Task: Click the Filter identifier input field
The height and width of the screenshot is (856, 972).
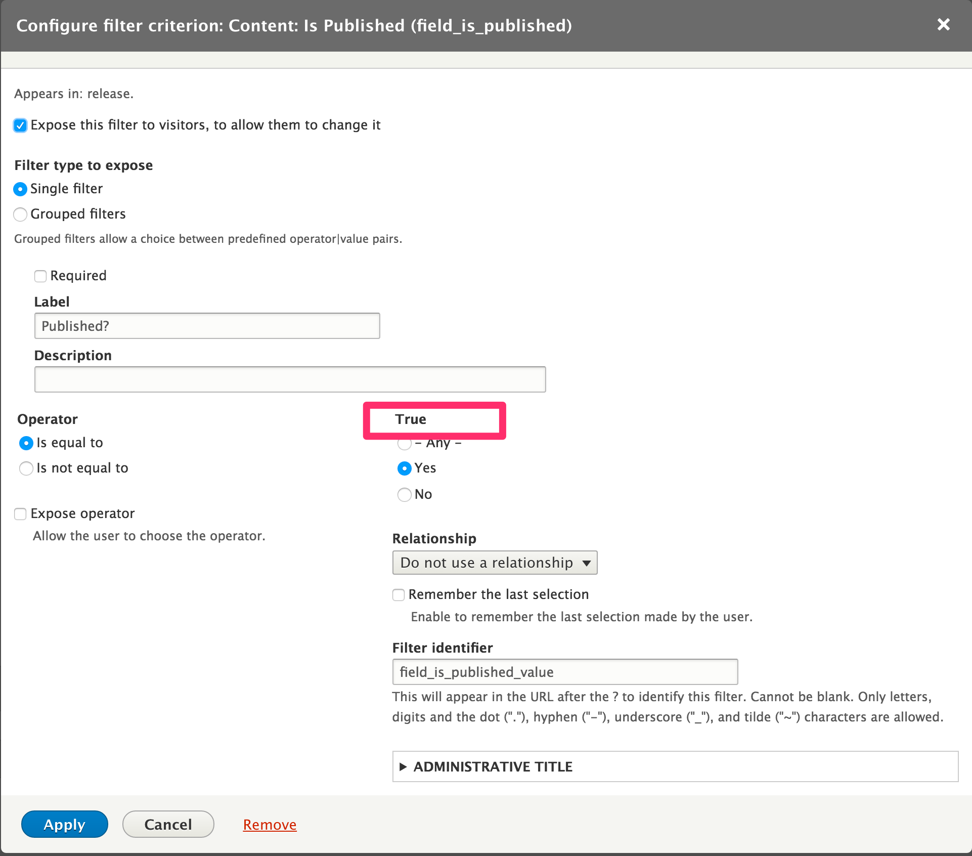Action: point(565,672)
